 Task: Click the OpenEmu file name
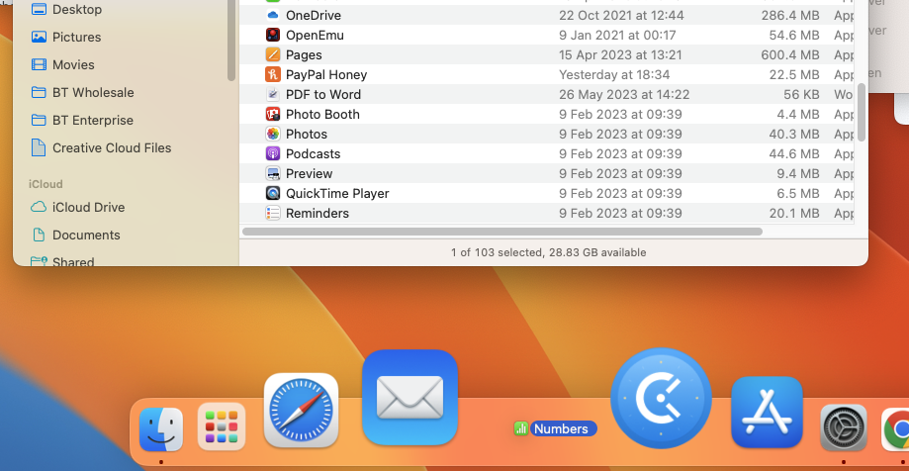coord(315,35)
